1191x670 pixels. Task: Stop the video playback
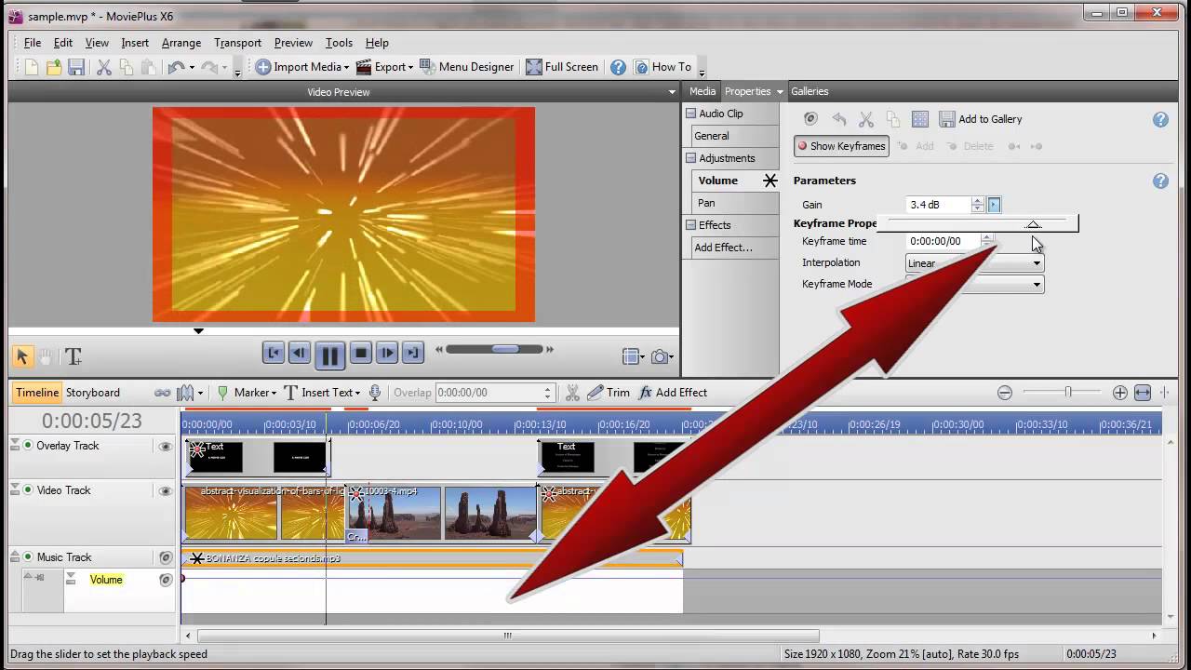pyautogui.click(x=361, y=353)
